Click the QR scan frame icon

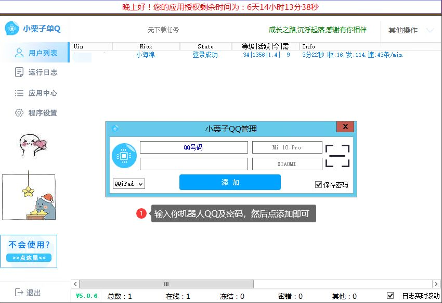(x=337, y=156)
